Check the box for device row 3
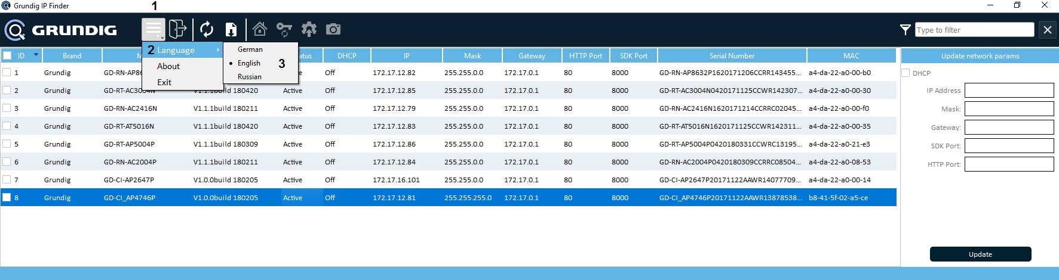 tap(7, 108)
